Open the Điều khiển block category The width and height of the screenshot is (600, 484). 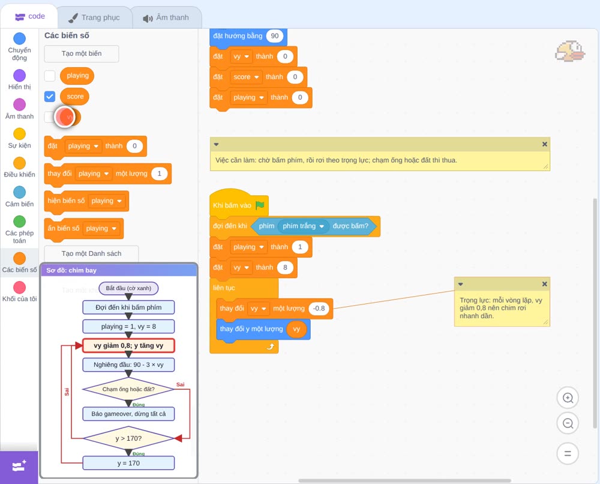19,168
